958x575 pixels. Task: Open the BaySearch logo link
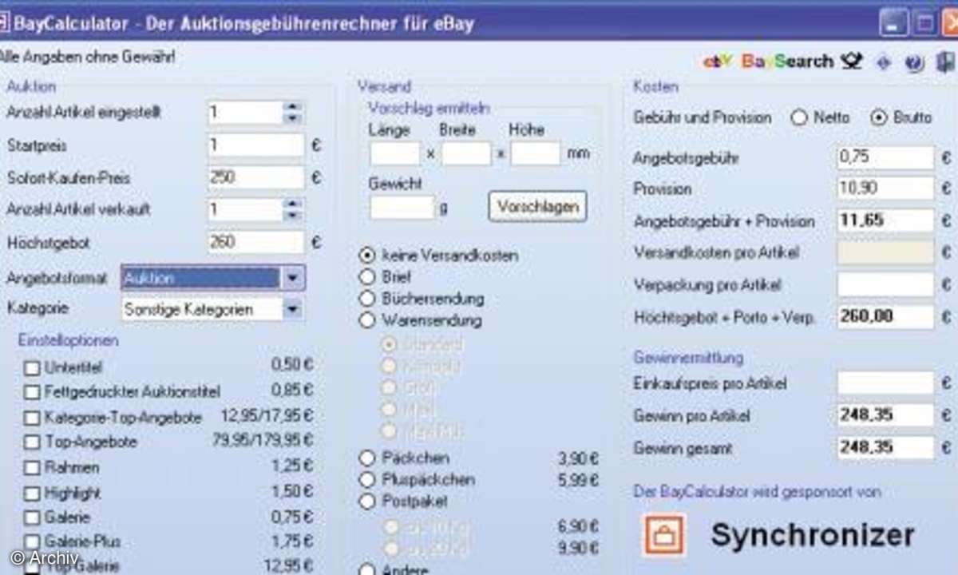click(x=787, y=61)
